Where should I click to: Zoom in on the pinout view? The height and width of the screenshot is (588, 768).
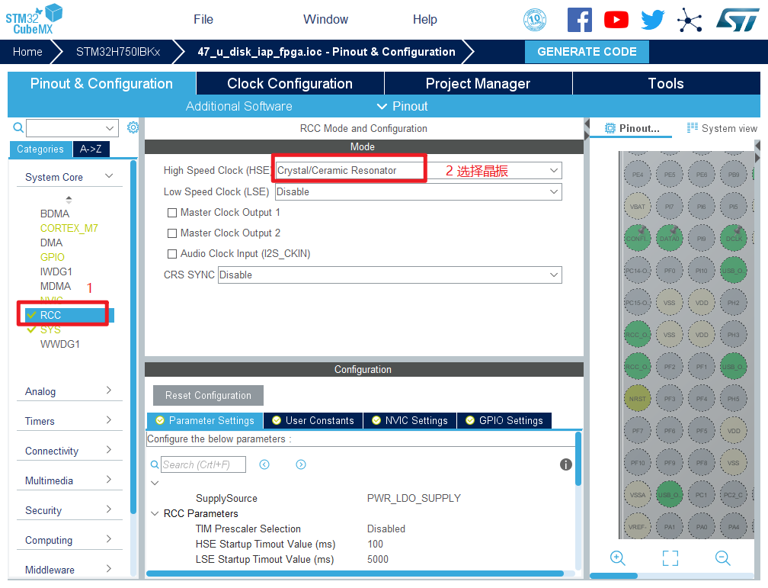tap(618, 558)
